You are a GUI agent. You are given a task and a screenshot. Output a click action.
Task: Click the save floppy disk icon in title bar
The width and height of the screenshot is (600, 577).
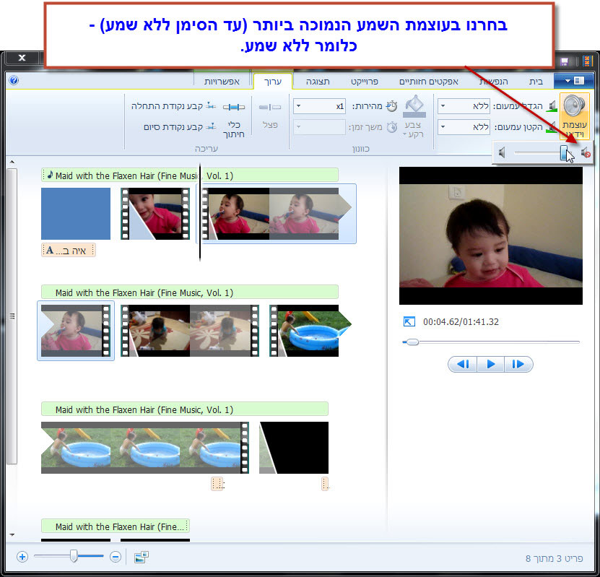tap(564, 61)
